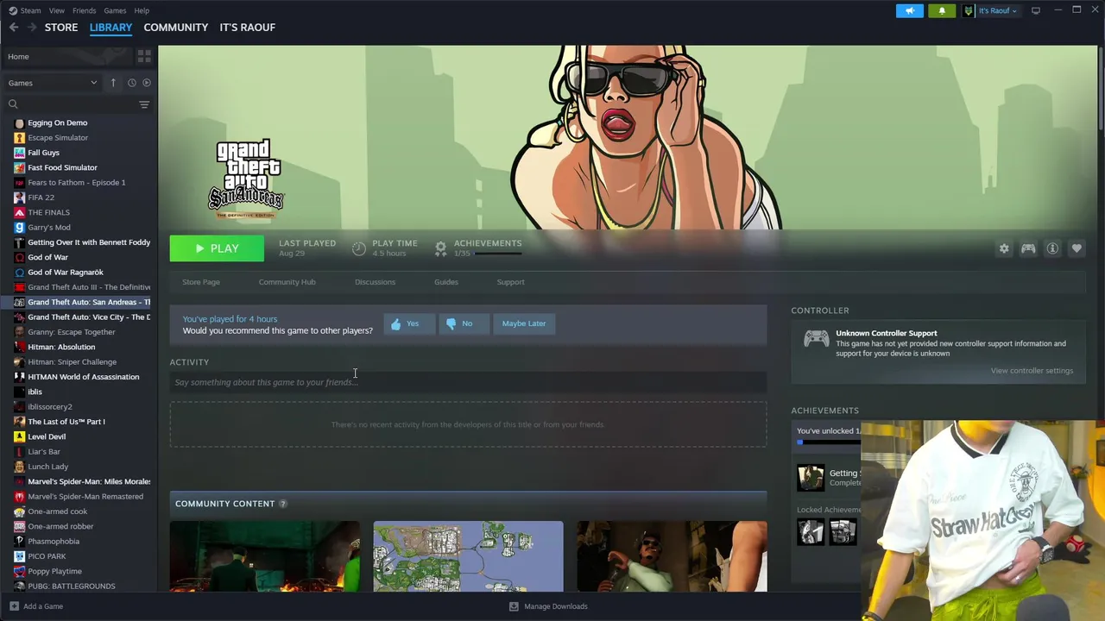Viewport: 1105px width, 621px height.
Task: Open the Support link
Action: 510,282
